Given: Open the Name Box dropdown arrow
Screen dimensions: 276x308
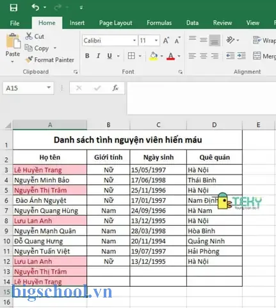Looking at the screenshot, I should pyautogui.click(x=49, y=88).
